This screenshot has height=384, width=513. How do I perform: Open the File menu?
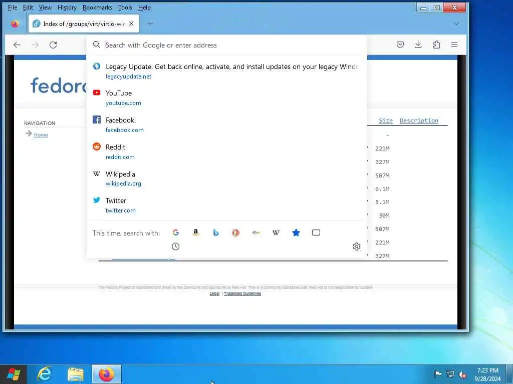[x=13, y=7]
